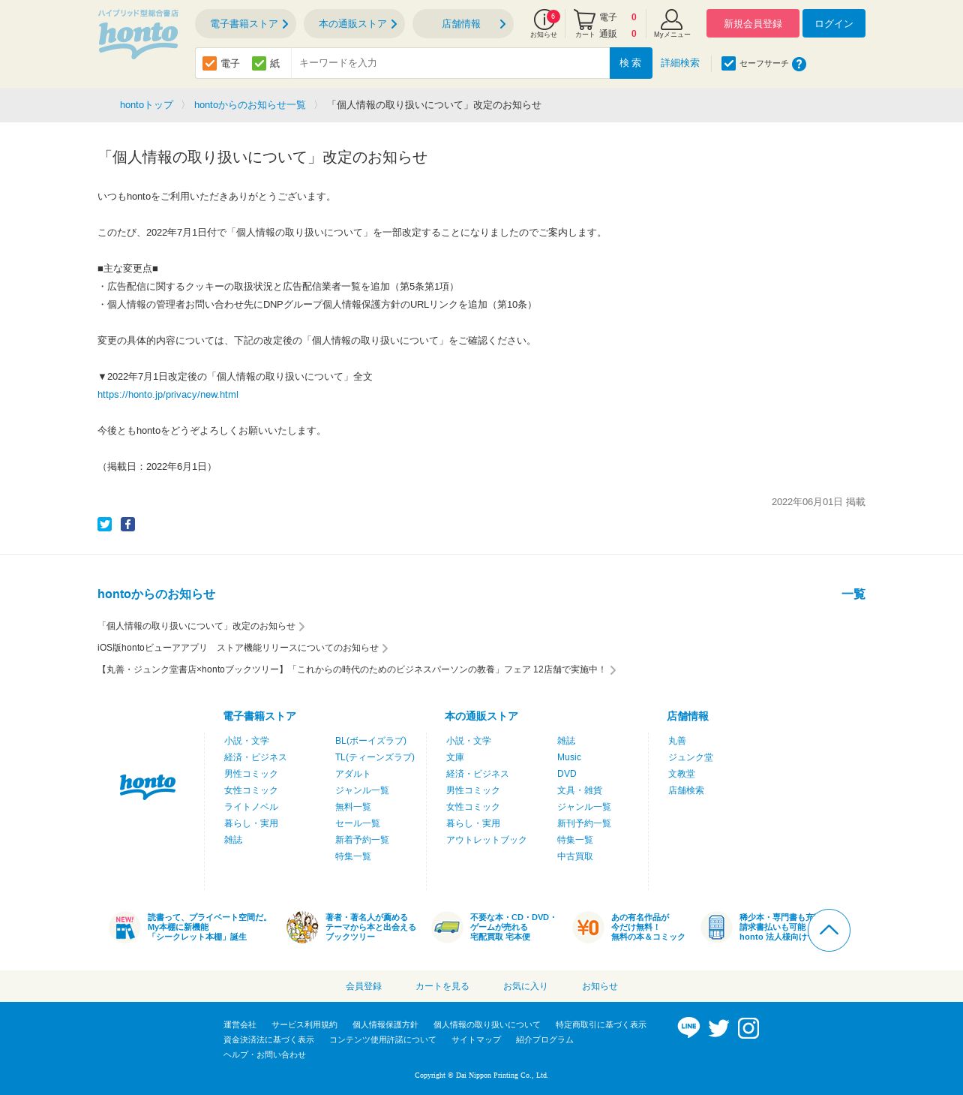Open ジュンク堂 store link

(691, 757)
